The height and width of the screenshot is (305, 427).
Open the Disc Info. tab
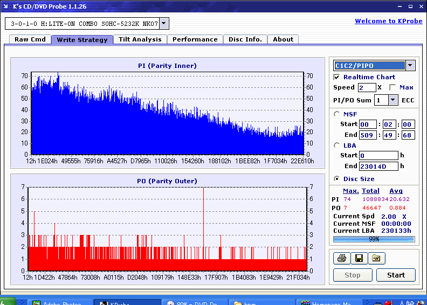click(x=245, y=39)
